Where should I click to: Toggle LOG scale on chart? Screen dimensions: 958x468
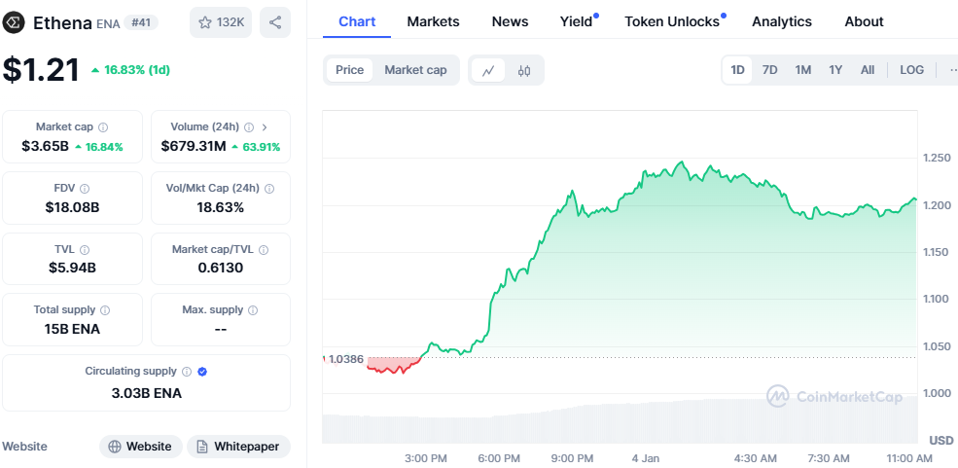pyautogui.click(x=911, y=70)
